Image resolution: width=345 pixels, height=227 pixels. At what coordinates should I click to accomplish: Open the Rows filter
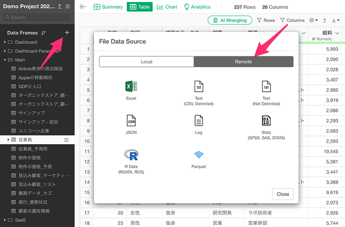pos(266,20)
